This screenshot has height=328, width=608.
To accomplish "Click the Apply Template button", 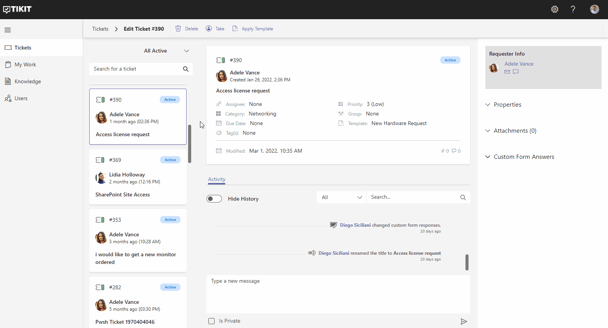I will [x=253, y=29].
